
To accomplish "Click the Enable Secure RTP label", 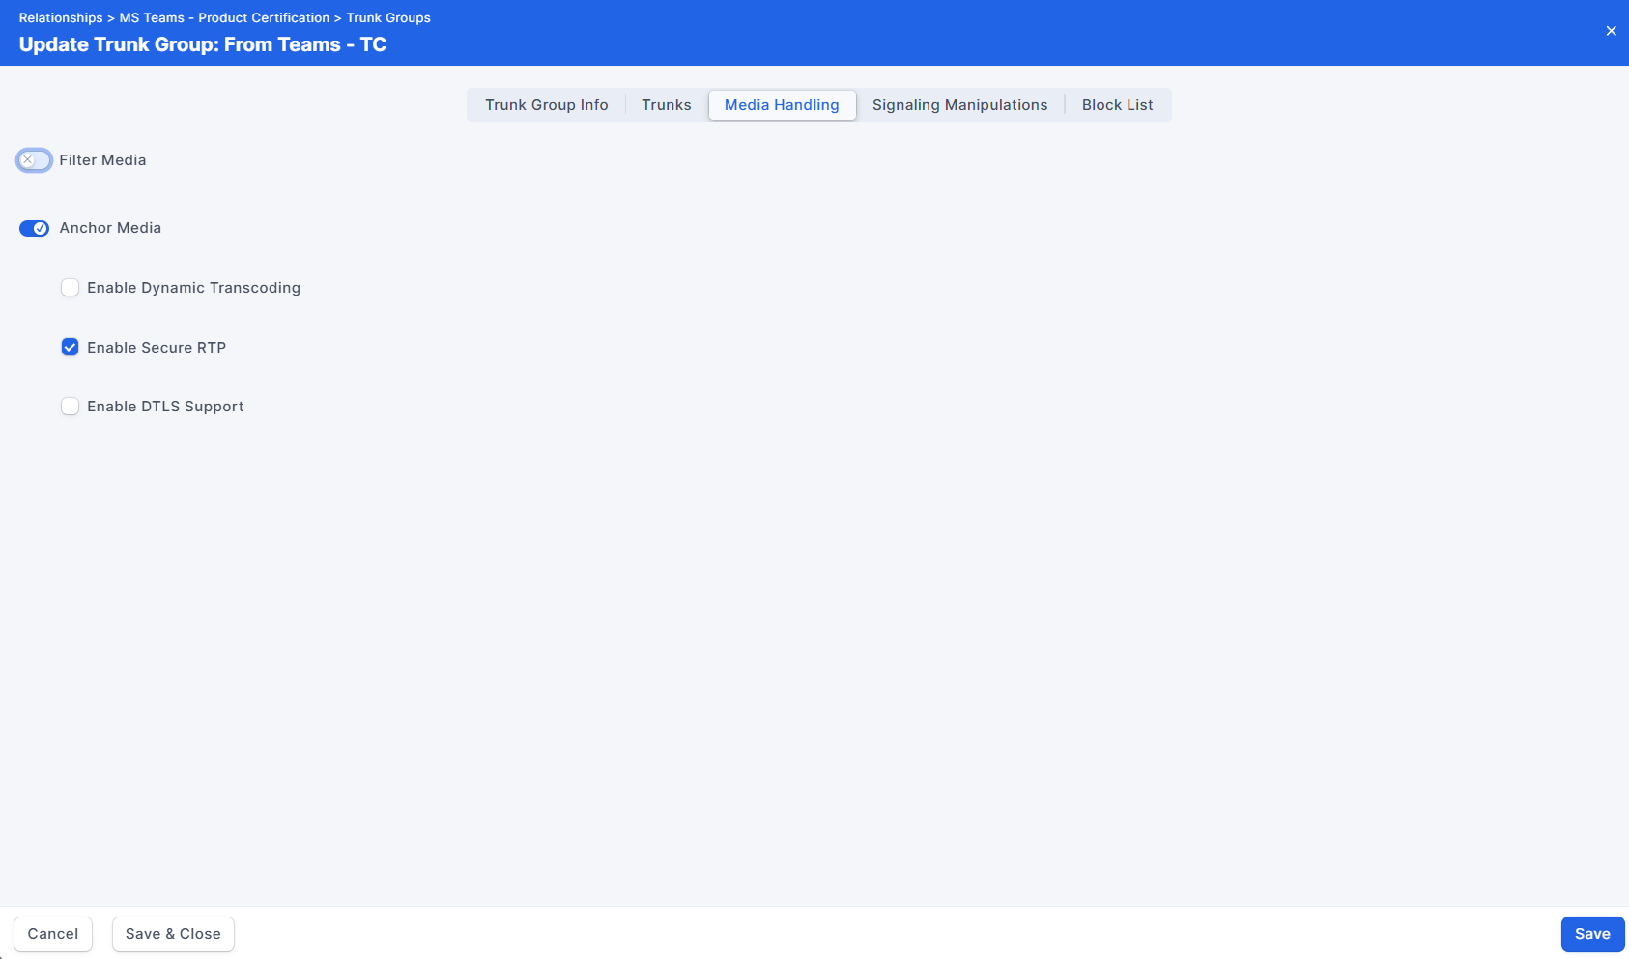I will [x=157, y=348].
